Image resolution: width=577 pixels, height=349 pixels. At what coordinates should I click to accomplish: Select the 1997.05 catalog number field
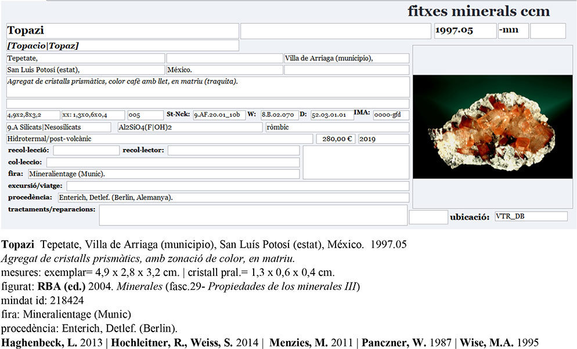pos(464,31)
